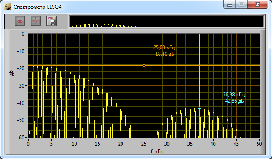Click the cyan cursor label 36,98 кГц
This screenshot has width=272, height=159.
point(234,95)
